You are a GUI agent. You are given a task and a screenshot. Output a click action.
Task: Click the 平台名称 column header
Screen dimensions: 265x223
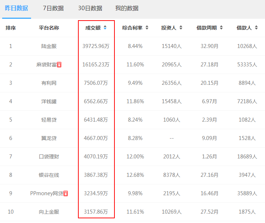click(x=49, y=28)
